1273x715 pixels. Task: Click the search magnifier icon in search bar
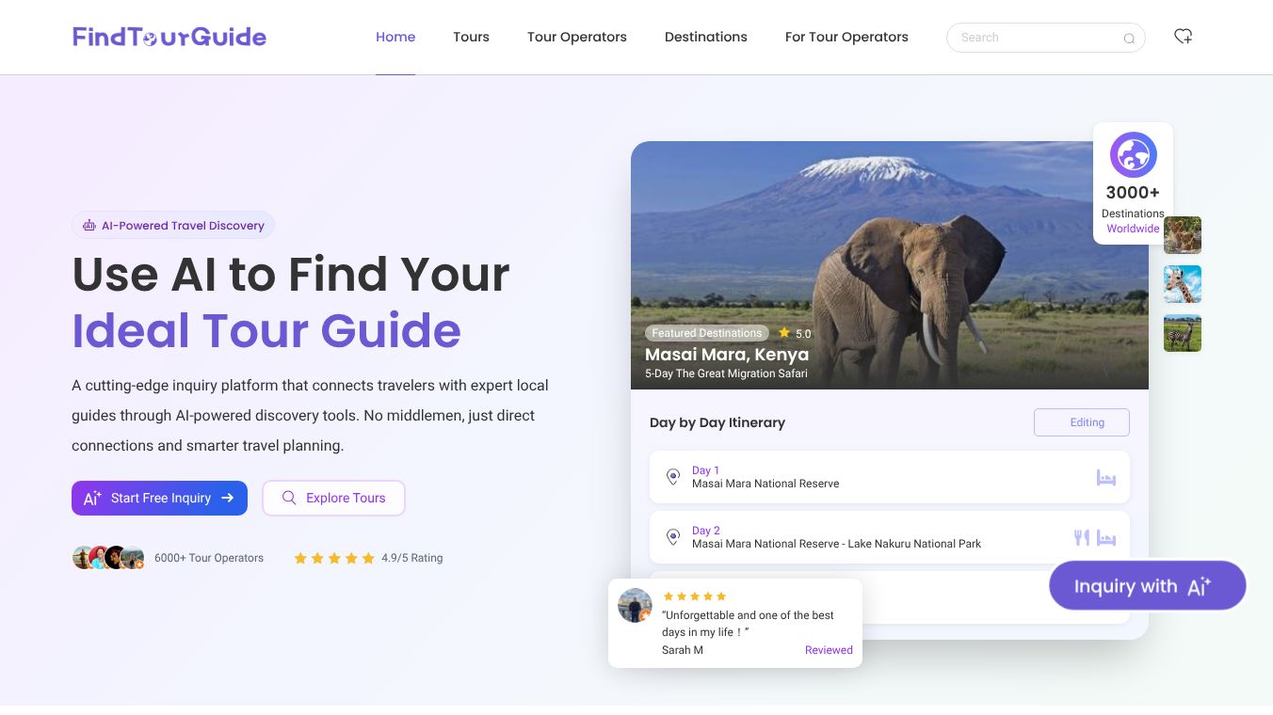(x=1129, y=39)
